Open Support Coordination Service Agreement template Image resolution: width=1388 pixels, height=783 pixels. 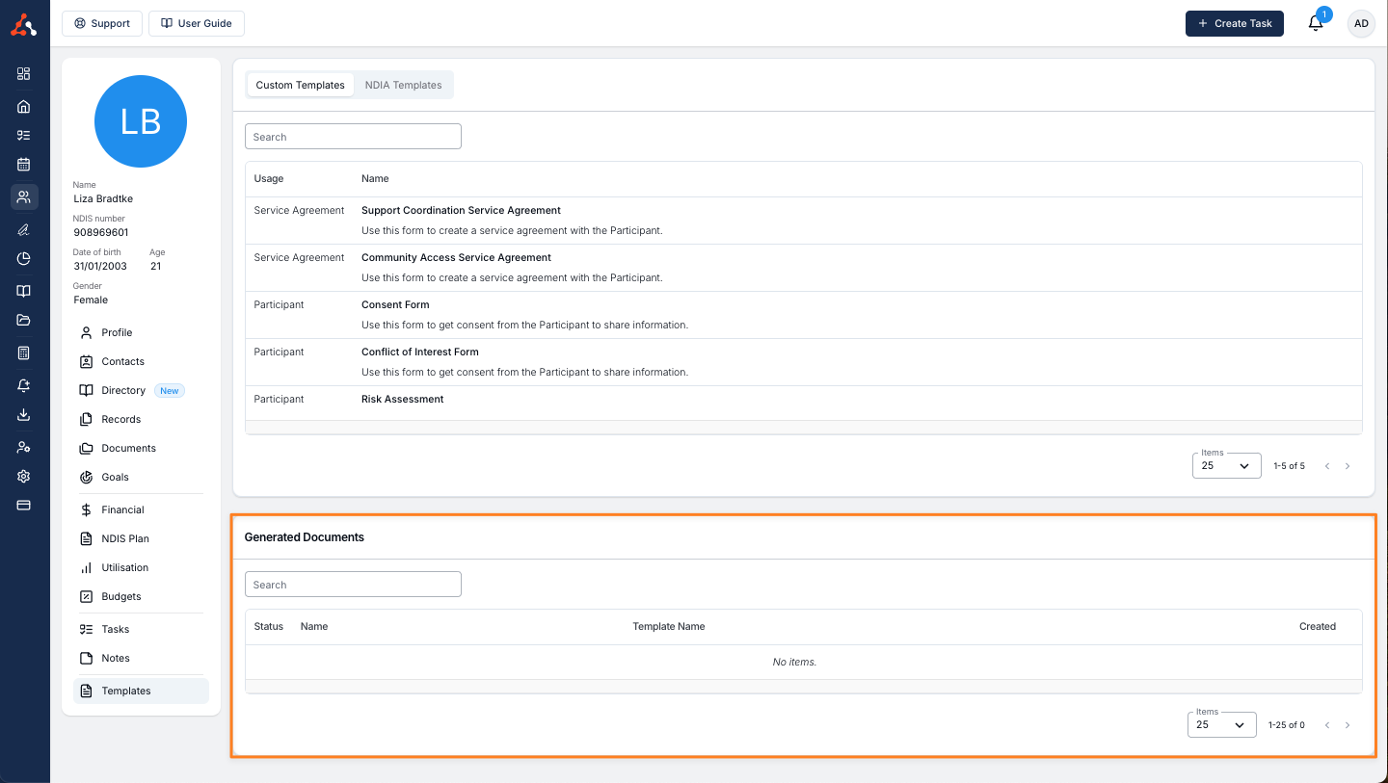pos(461,210)
